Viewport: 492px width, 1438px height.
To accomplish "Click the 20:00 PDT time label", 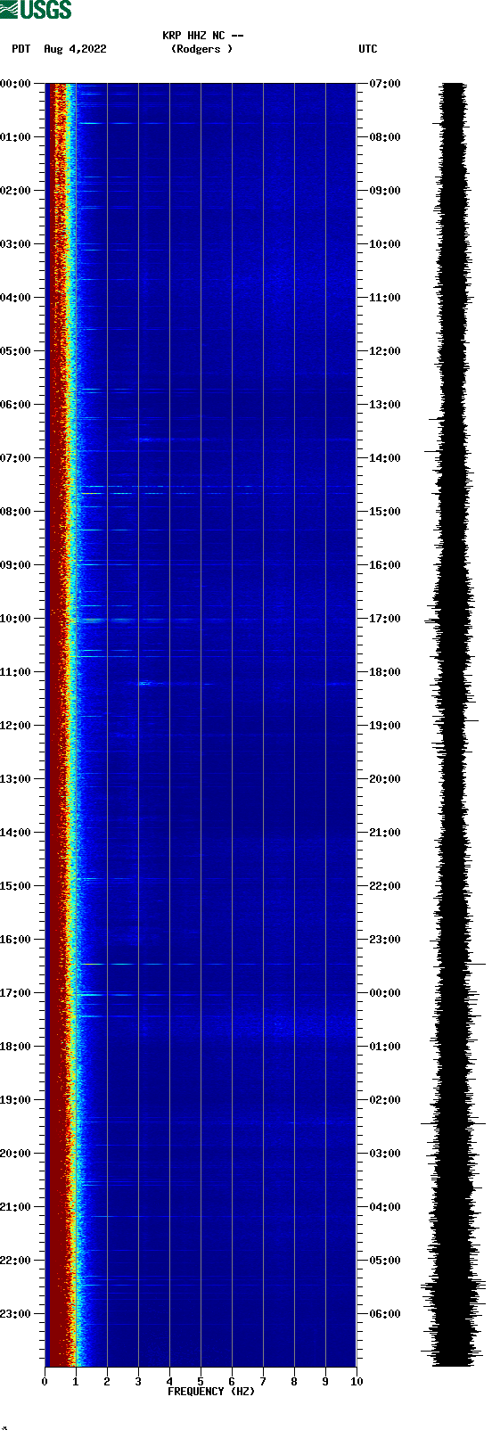I will [16, 1154].
